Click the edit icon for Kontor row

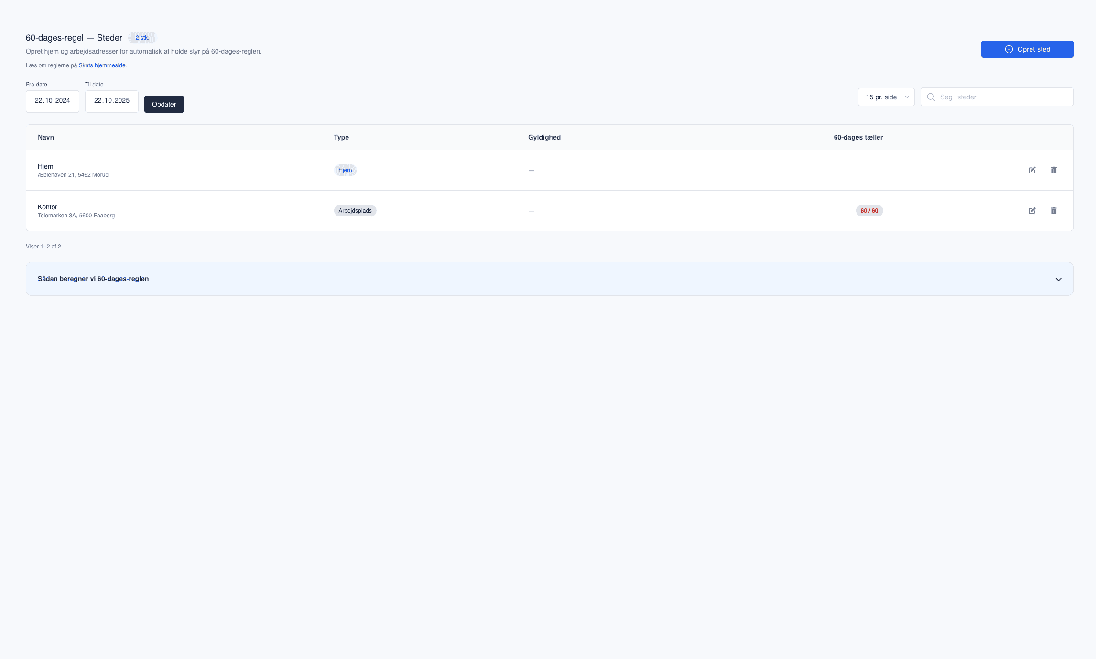pos(1032,211)
